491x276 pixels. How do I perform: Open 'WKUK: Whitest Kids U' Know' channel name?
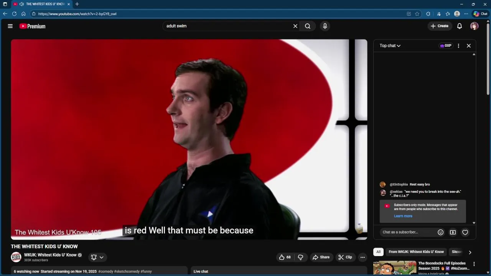pos(50,255)
